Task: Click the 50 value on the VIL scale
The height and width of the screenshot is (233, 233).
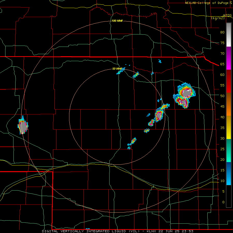Action: 222,96
